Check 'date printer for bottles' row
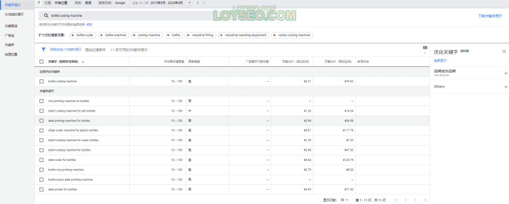The image size is (509, 204). click(42, 189)
